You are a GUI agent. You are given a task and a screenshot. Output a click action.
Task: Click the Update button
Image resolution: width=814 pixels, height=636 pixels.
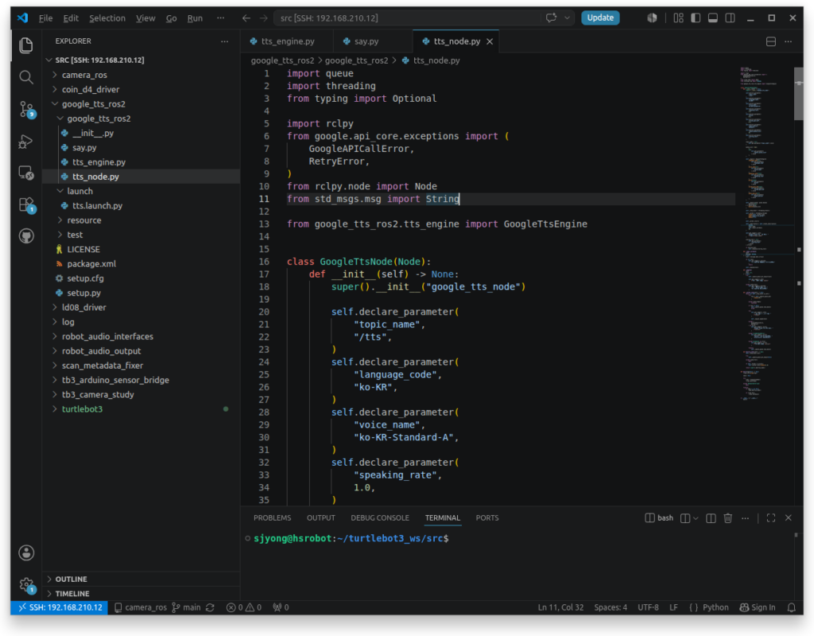(600, 17)
